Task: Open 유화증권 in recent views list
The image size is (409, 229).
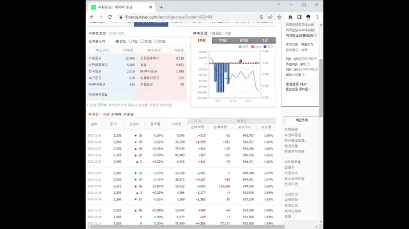Action: click(291, 129)
